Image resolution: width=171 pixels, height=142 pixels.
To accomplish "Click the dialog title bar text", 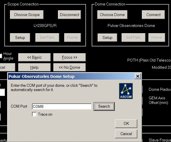I will [x=42, y=76].
